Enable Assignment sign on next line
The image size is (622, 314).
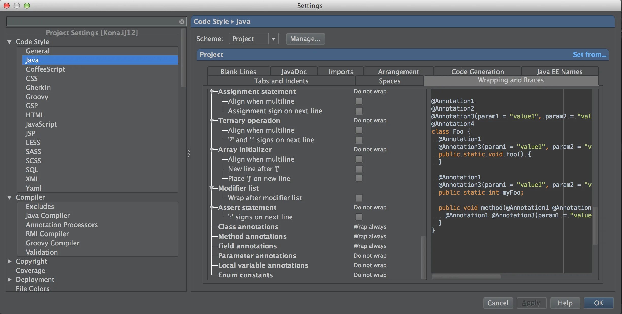pyautogui.click(x=359, y=111)
